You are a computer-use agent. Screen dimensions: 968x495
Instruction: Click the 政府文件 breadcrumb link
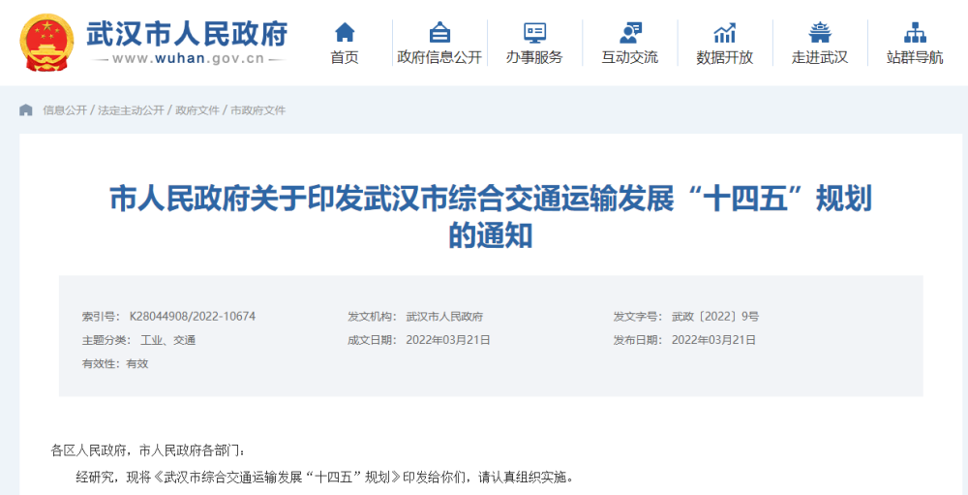[x=197, y=110]
